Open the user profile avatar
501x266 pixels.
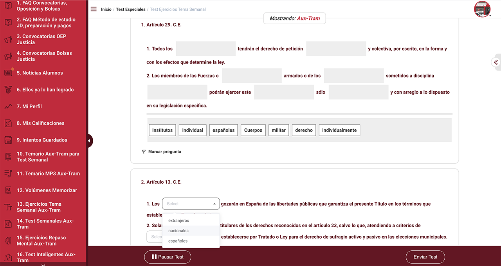pyautogui.click(x=482, y=9)
